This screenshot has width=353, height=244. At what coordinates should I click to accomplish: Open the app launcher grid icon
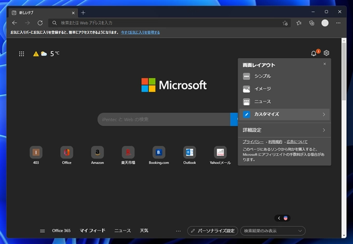pyautogui.click(x=21, y=53)
